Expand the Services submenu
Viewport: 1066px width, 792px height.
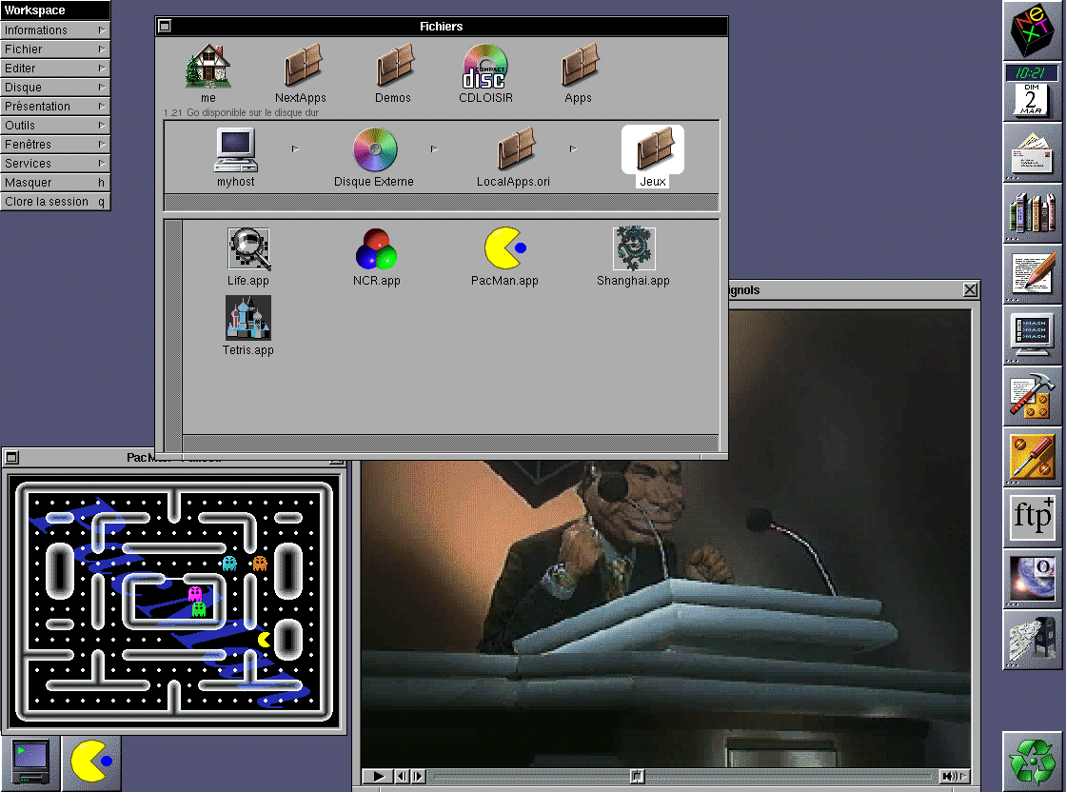[55, 163]
